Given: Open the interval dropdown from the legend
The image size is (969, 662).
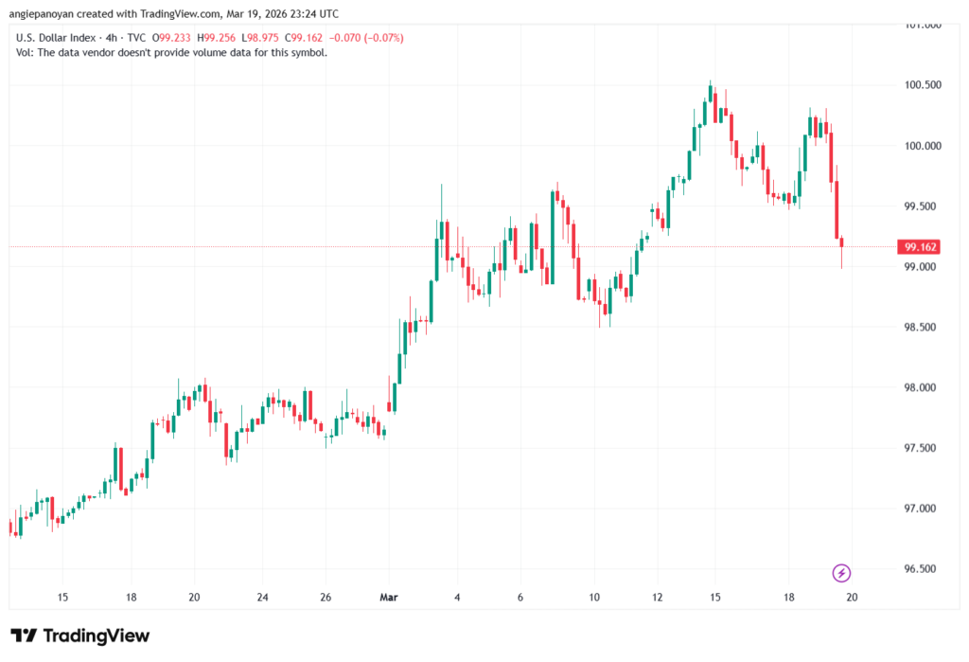Looking at the screenshot, I should (x=109, y=37).
